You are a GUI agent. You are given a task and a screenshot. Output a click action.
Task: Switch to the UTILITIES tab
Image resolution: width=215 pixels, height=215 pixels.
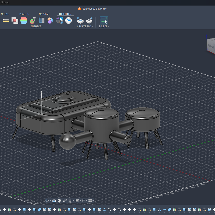pyautogui.click(x=65, y=14)
